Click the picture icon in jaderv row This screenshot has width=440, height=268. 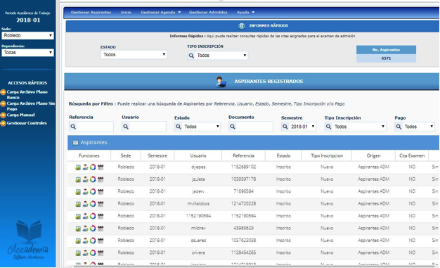(78, 192)
